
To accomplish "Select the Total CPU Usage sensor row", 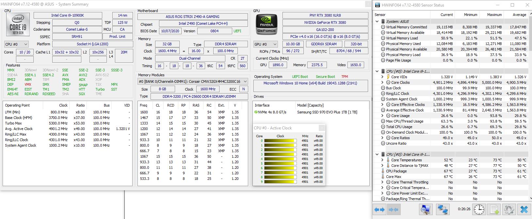I will point(451,127).
